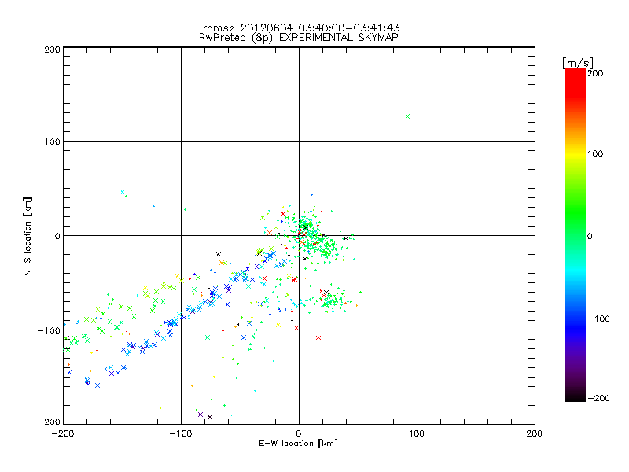This screenshot has width=629, height=472.
Task: Click the '100' label on the colorbar
Action: click(x=595, y=153)
